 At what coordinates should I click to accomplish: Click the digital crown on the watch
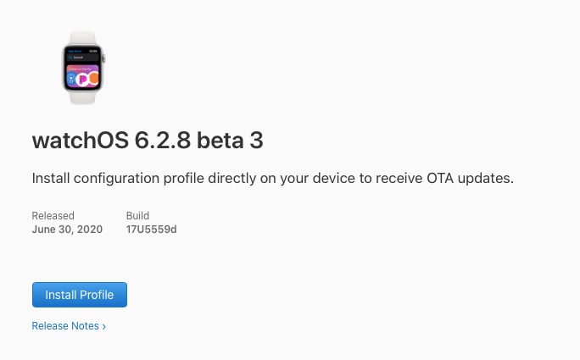coord(103,59)
